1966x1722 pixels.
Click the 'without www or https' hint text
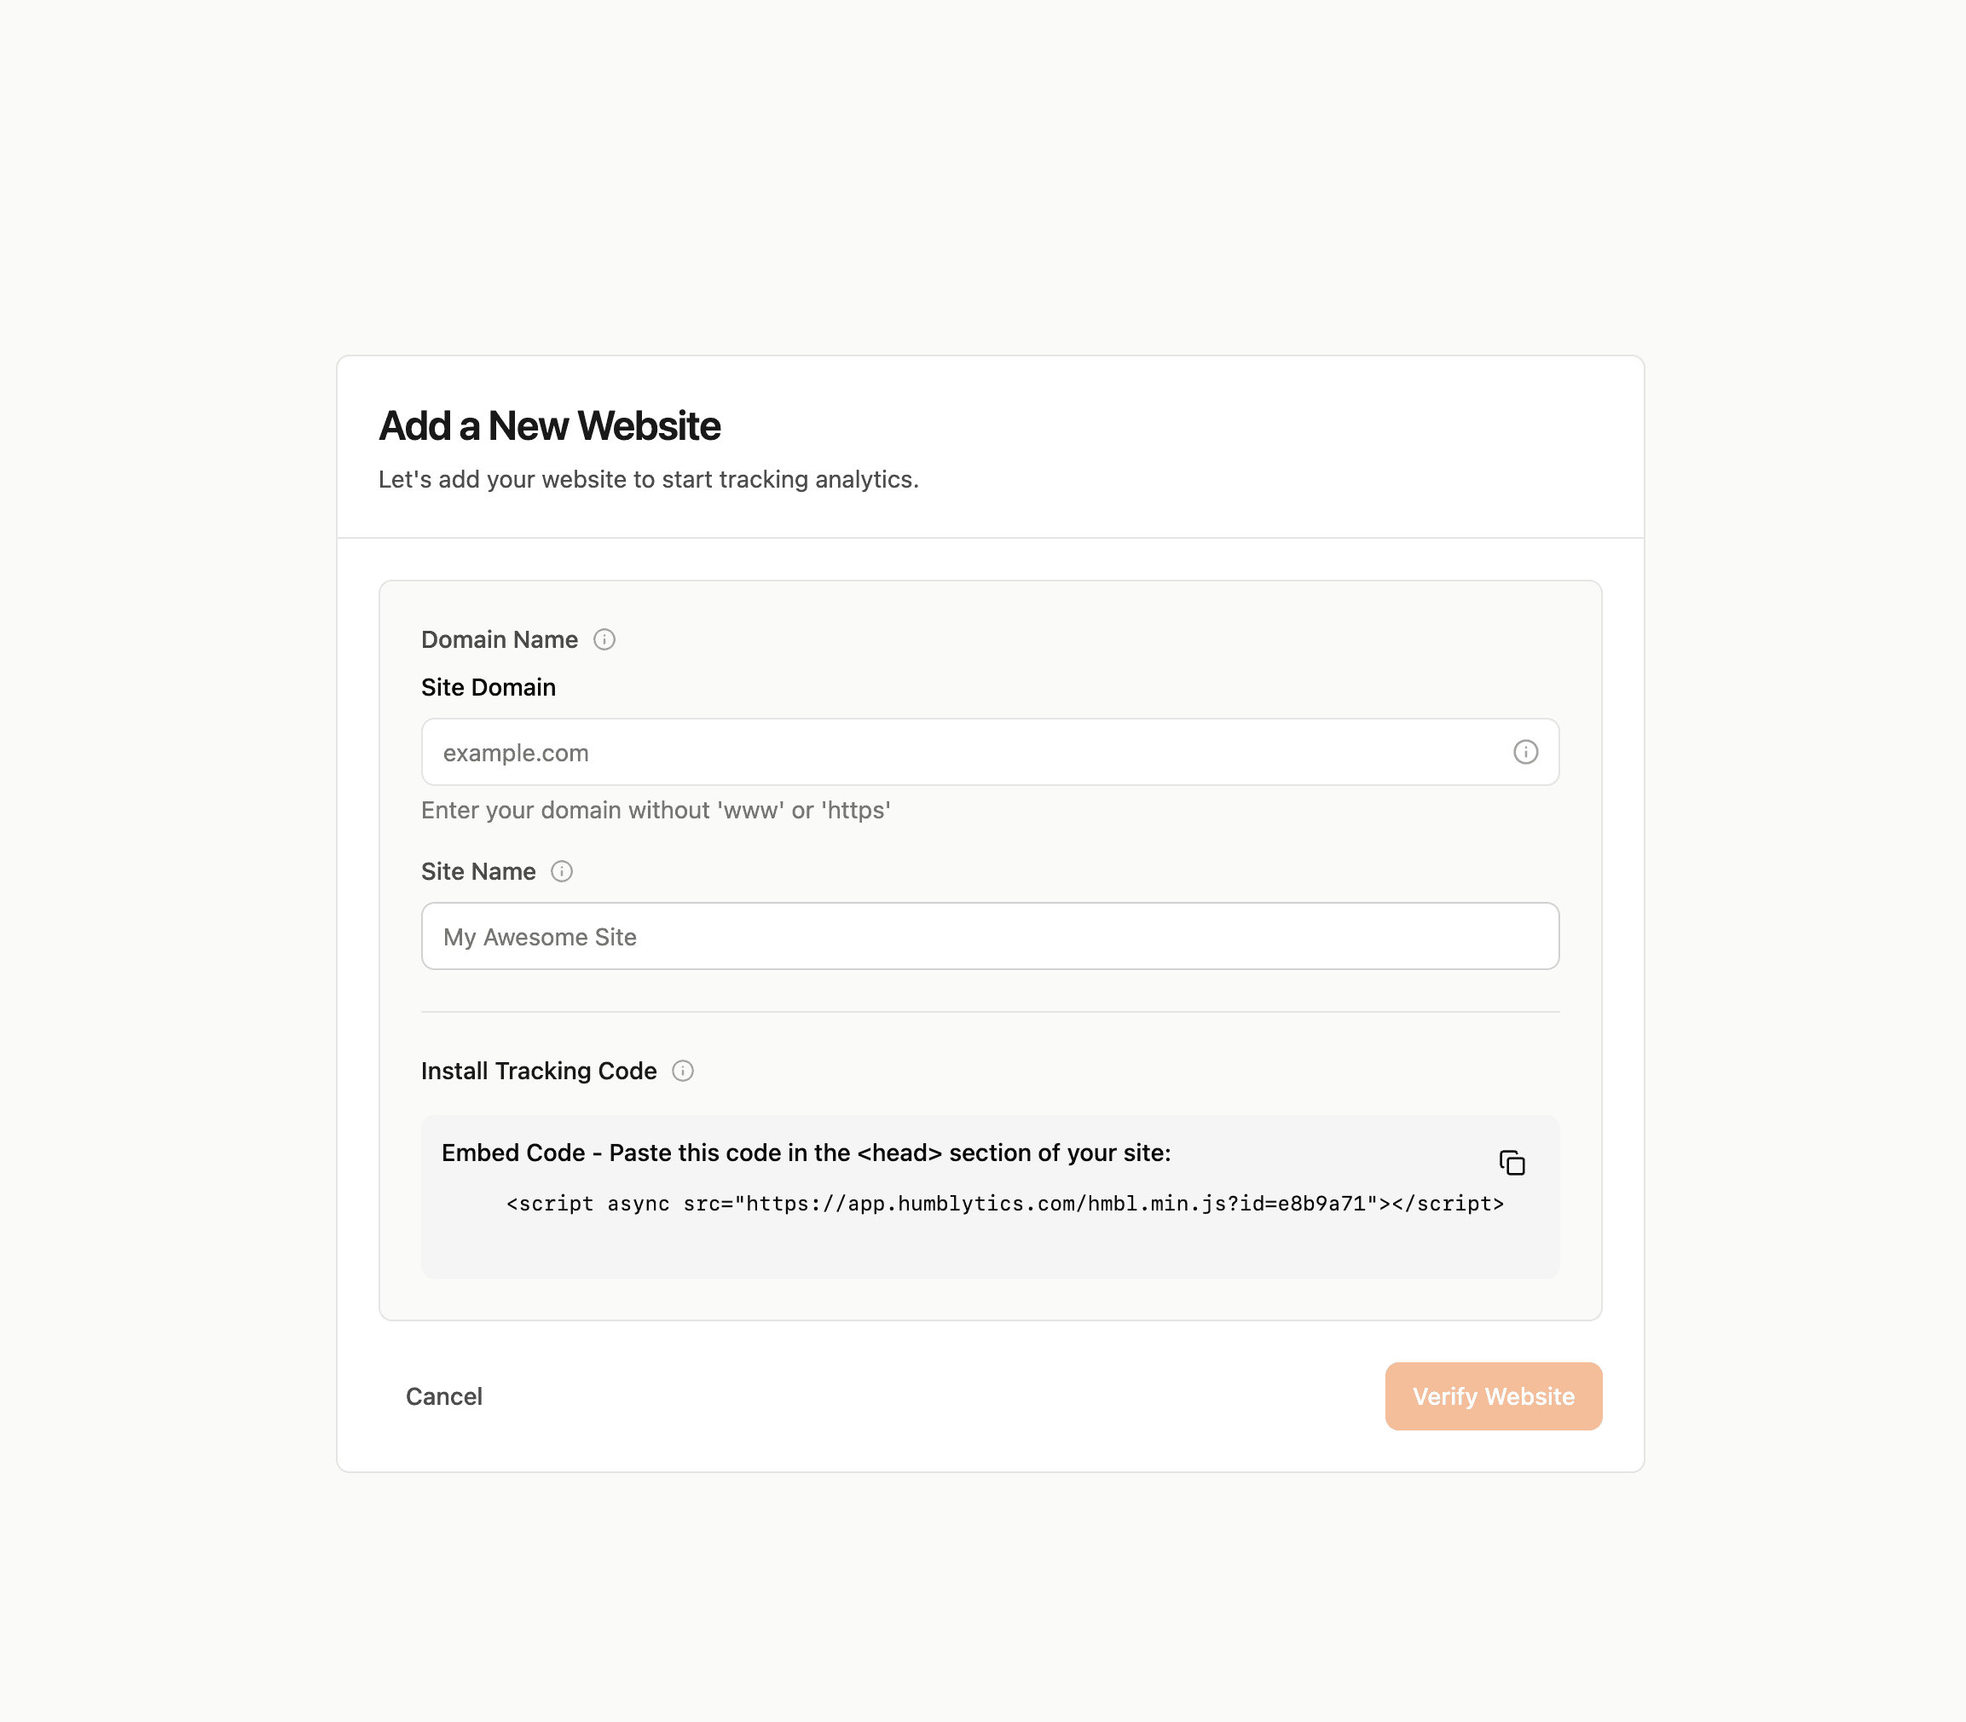click(656, 810)
